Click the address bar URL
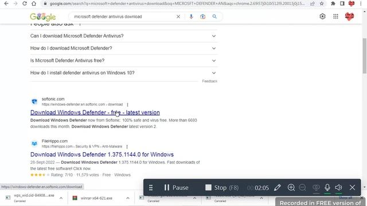 click(177, 3)
